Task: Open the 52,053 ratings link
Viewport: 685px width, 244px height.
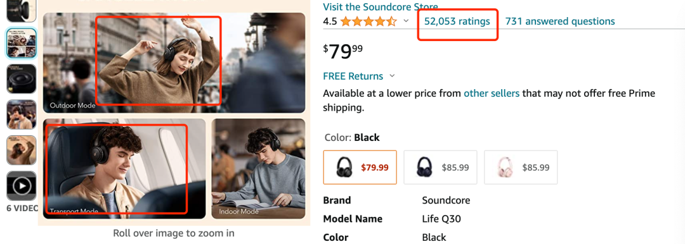Action: 457,21
